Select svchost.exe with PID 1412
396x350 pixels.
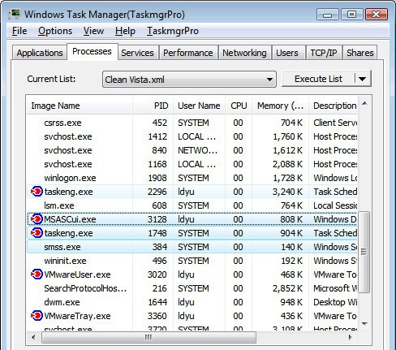coord(192,136)
